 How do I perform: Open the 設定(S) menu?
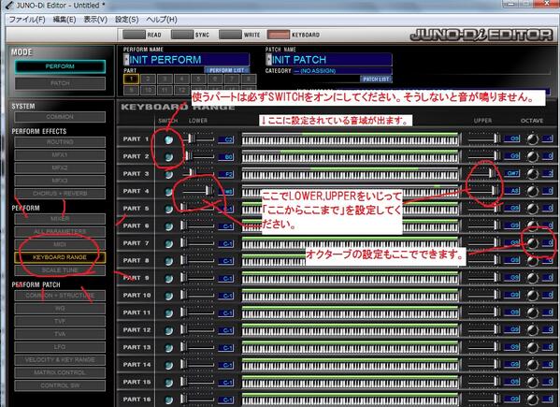pyautogui.click(x=126, y=20)
